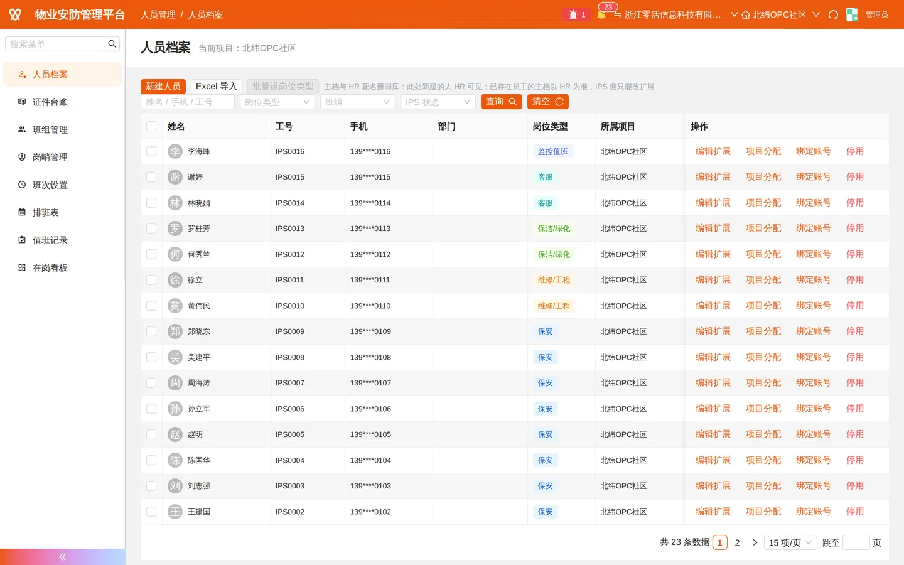
Task: Open 排班表 in the sidebar menu
Action: [x=62, y=212]
